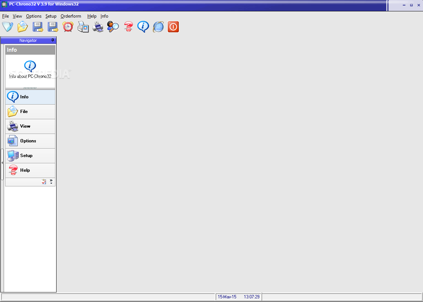This screenshot has width=423, height=302.
Task: Select the View group in Navigator
Action: (x=30, y=126)
